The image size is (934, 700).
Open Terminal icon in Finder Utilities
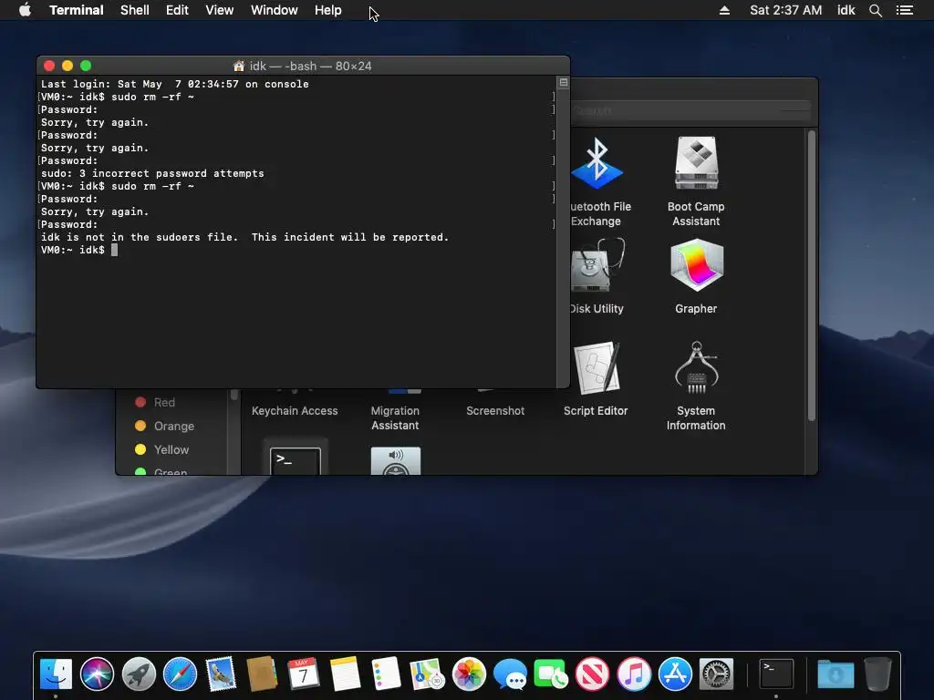(x=296, y=460)
